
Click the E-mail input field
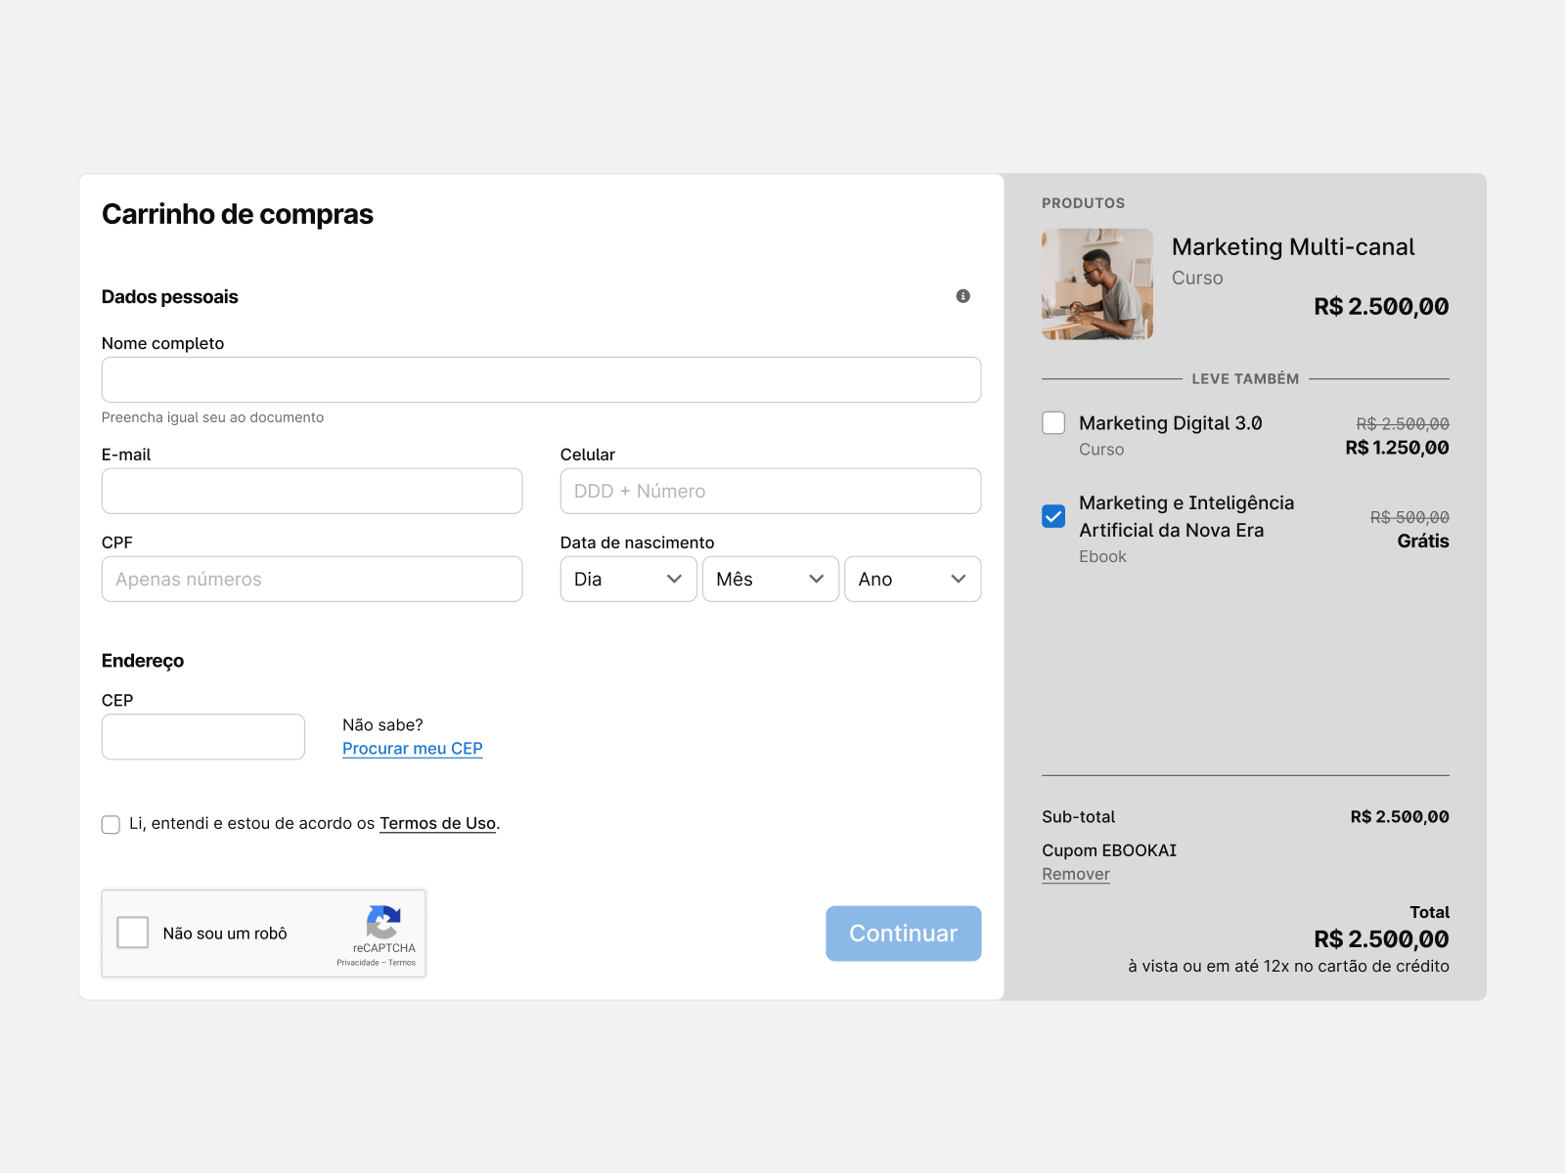point(311,491)
